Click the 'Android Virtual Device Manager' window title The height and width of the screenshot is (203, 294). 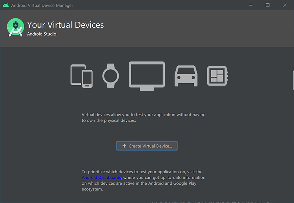[x=42, y=5]
